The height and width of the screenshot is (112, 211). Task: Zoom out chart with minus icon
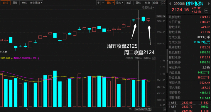(103, 3)
